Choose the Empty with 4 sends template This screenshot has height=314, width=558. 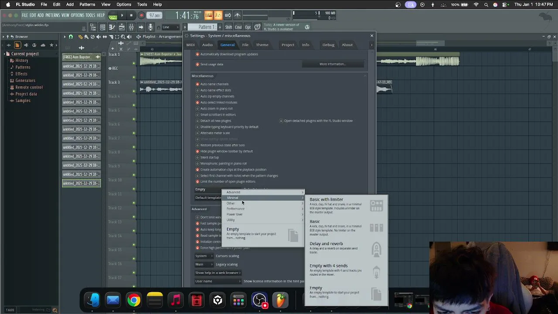(x=346, y=271)
